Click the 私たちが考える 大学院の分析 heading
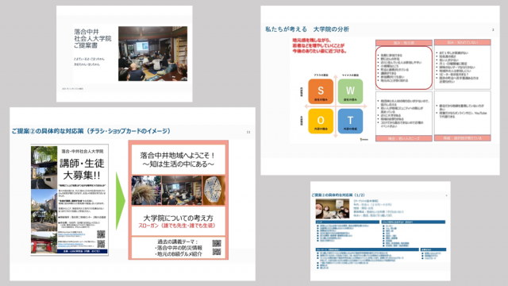Image resolution: width=508 pixels, height=286 pixels. pyautogui.click(x=307, y=29)
